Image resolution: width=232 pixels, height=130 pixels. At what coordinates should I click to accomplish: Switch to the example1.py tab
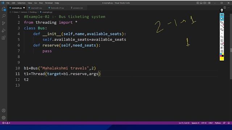(x=36, y=8)
